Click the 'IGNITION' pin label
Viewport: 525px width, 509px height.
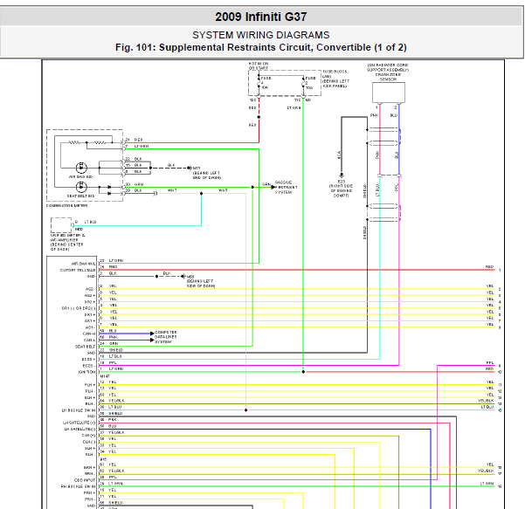point(86,372)
